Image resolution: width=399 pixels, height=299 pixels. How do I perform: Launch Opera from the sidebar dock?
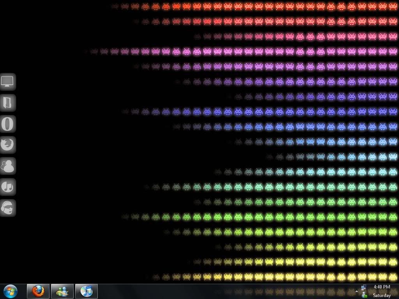pos(7,124)
